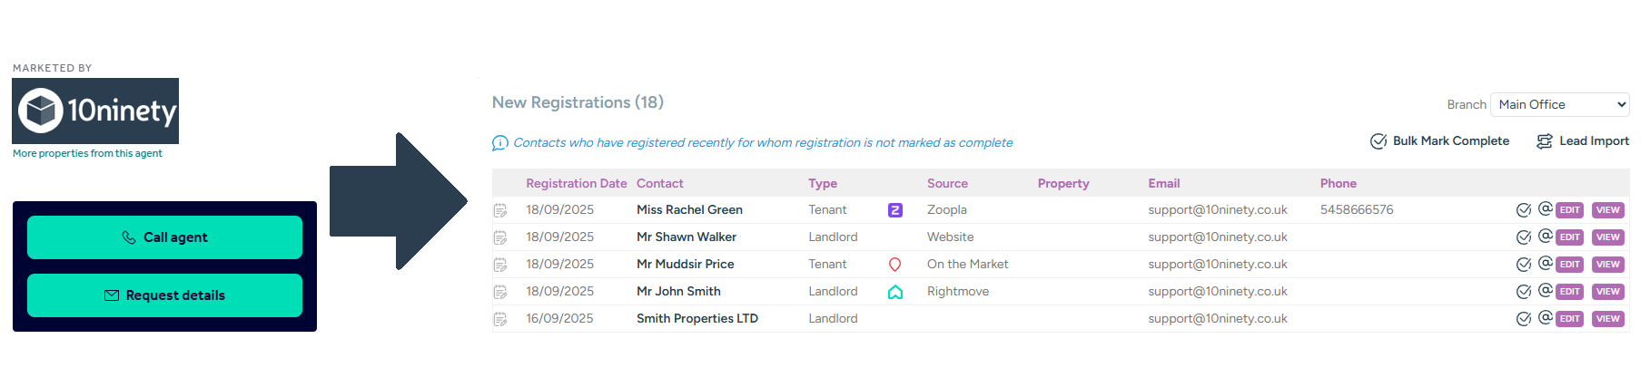1650x377 pixels.
Task: Click the info icon beside the registration notice
Action: [499, 143]
